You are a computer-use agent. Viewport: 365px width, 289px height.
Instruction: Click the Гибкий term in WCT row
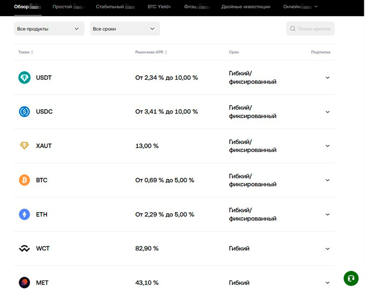point(239,249)
